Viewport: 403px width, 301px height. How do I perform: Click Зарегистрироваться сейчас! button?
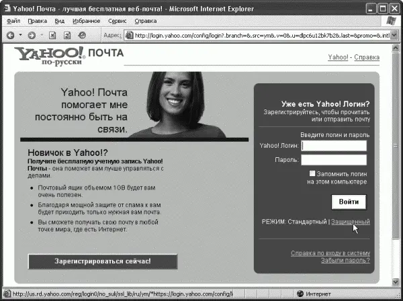coord(103,261)
